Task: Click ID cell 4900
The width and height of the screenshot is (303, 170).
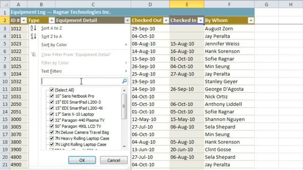Action: [19, 165]
